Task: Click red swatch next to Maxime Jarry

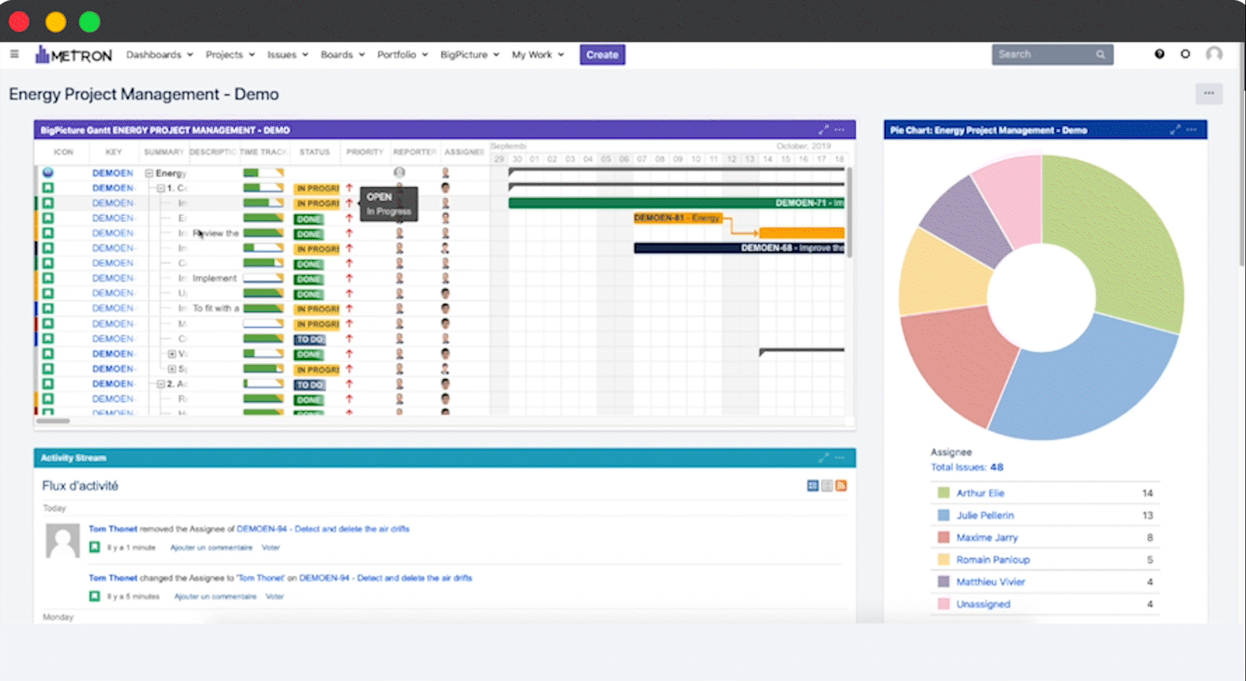Action: 944,537
